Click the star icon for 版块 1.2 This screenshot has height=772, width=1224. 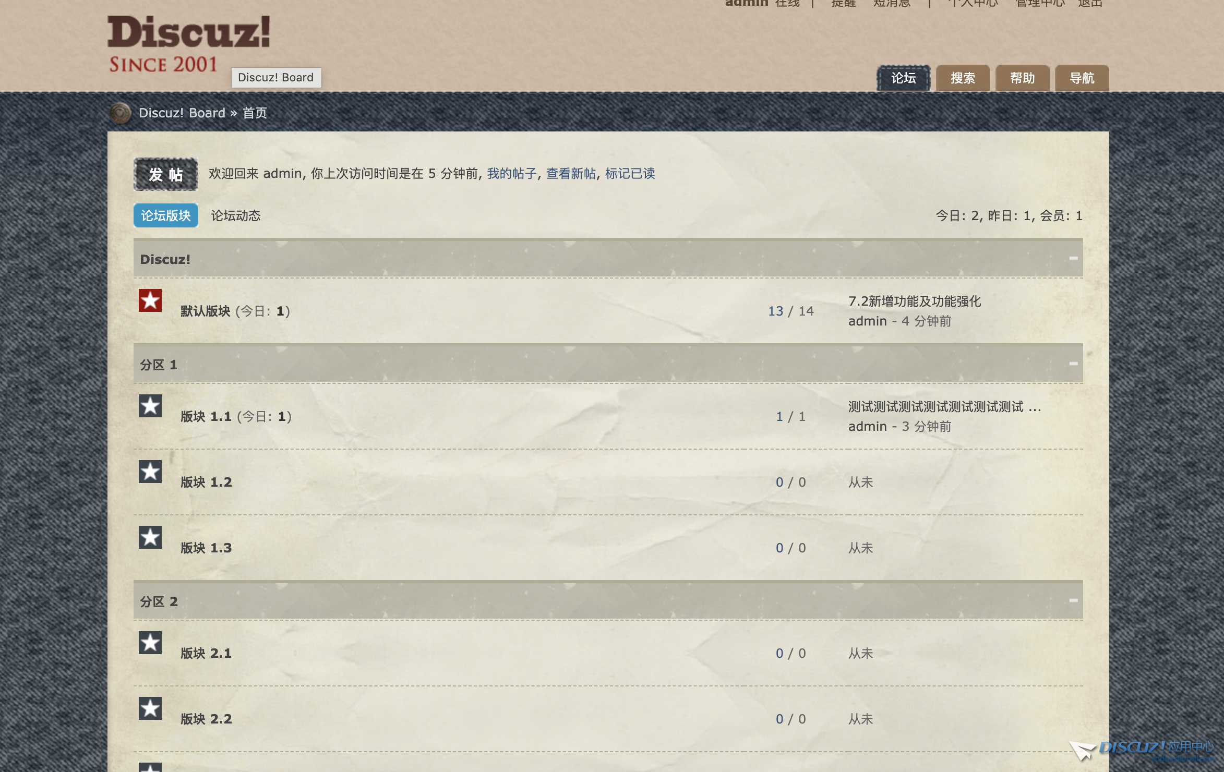pos(150,472)
